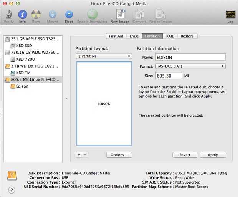Click the Enable Journaling toolbar icon

pyautogui.click(x=92, y=14)
